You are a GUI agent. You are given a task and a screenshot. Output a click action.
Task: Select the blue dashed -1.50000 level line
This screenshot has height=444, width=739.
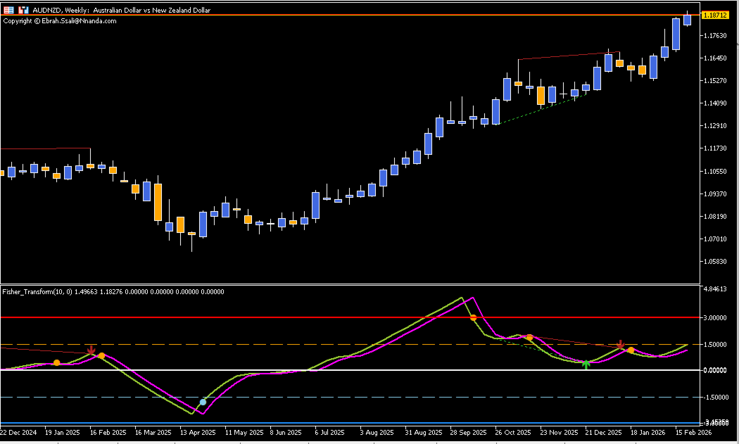pyautogui.click(x=350, y=398)
